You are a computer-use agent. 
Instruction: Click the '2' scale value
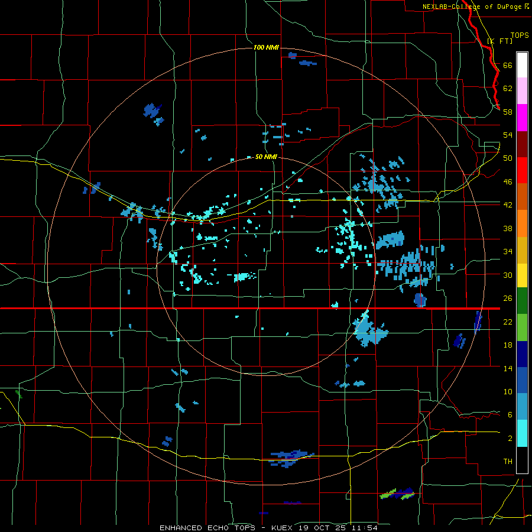coord(510,439)
